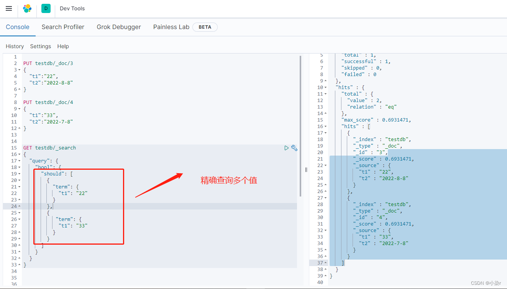Collapse the "should" array at editor line 19

coord(19,174)
